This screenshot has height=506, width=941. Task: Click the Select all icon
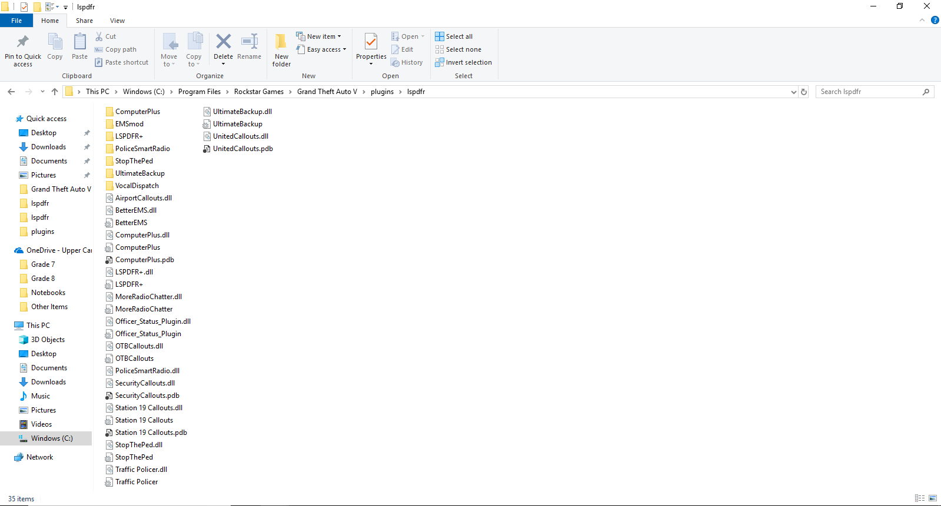click(x=440, y=36)
